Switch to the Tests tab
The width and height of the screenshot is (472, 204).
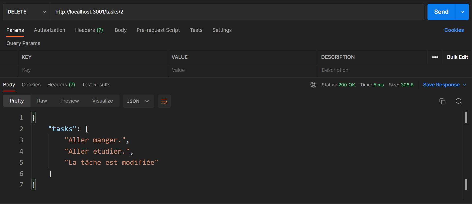click(x=196, y=30)
